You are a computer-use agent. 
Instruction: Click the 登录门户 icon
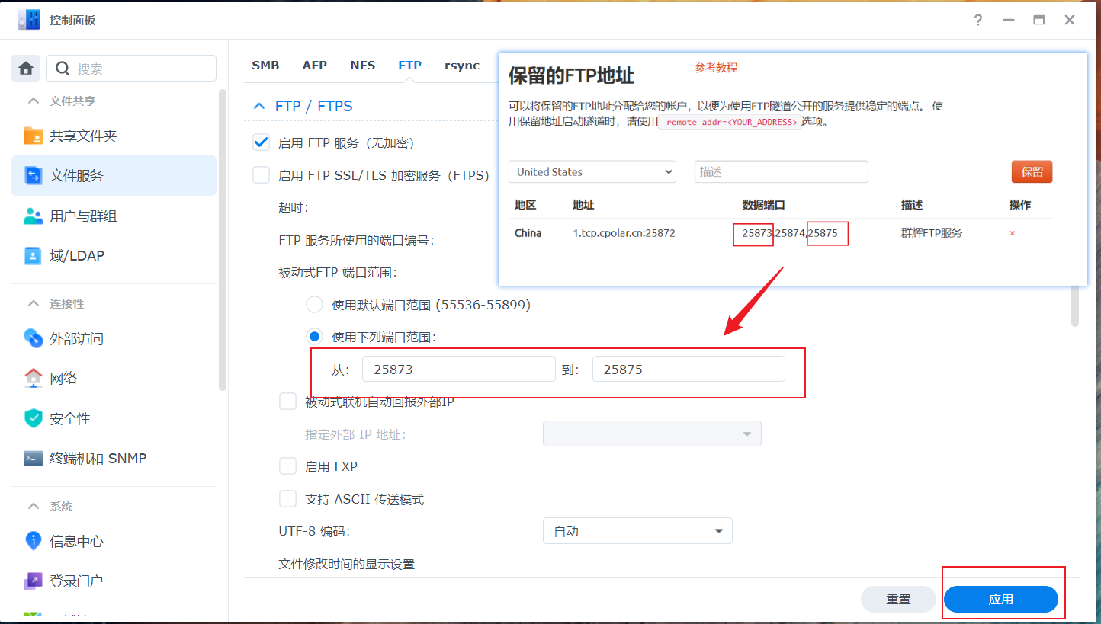(34, 581)
